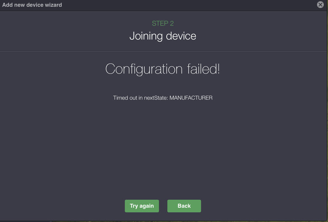The width and height of the screenshot is (328, 222).
Task: Click the Try again button
Action: click(142, 206)
